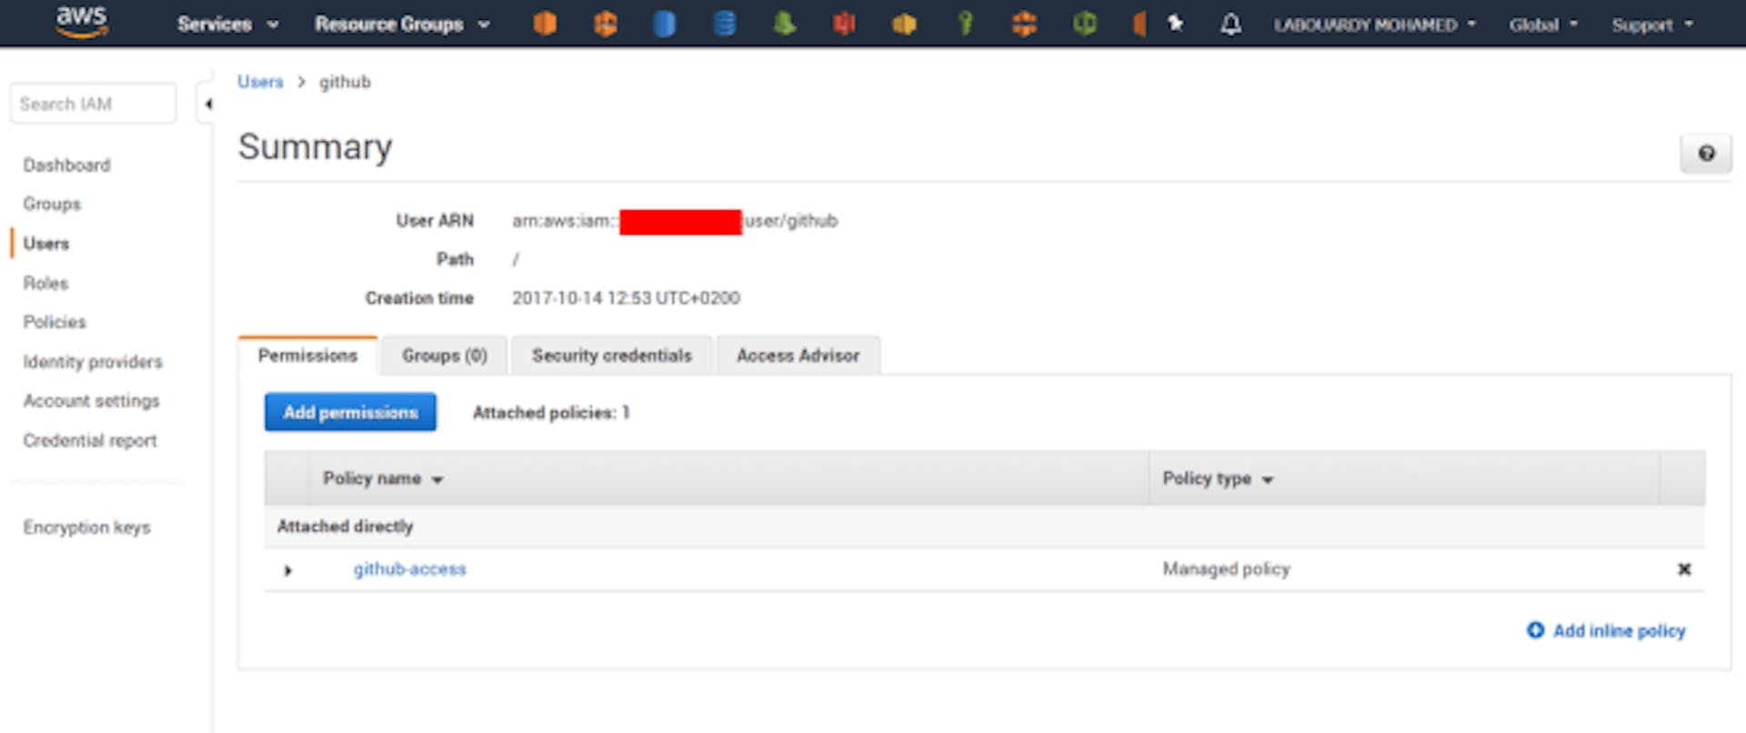Open Encryption keys in the sidebar
This screenshot has height=733, width=1746.
pos(86,527)
